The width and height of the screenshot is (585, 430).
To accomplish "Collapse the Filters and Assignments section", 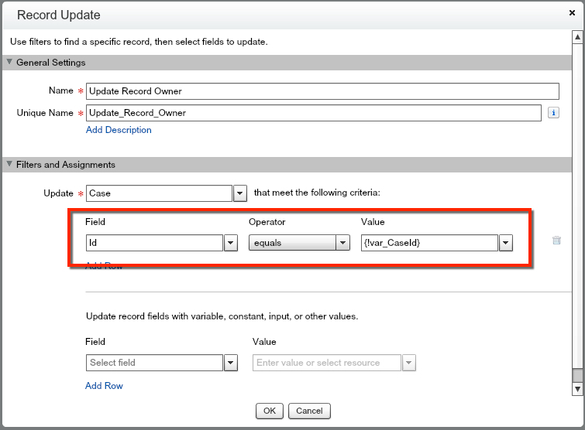I will (x=10, y=165).
